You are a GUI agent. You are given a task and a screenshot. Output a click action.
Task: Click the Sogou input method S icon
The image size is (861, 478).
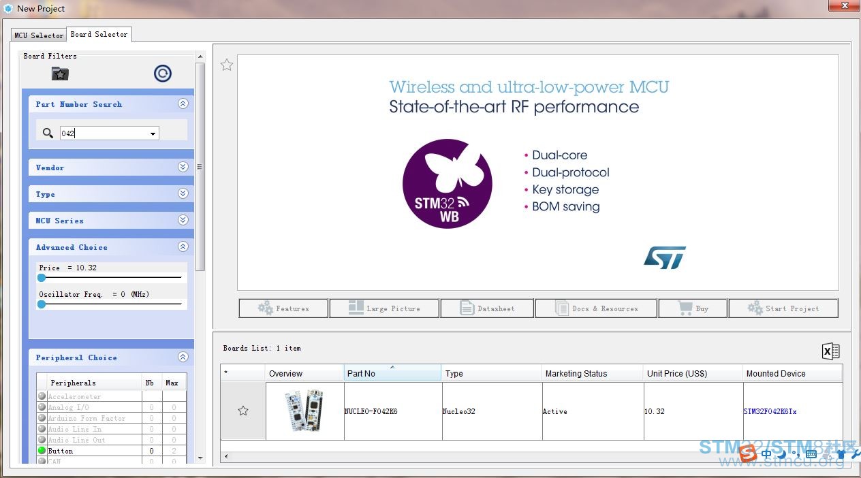click(748, 453)
